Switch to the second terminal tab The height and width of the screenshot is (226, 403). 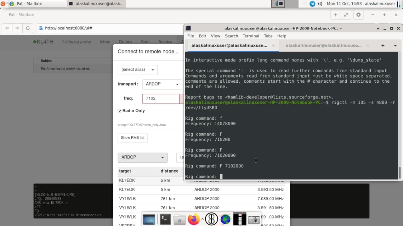(323, 46)
